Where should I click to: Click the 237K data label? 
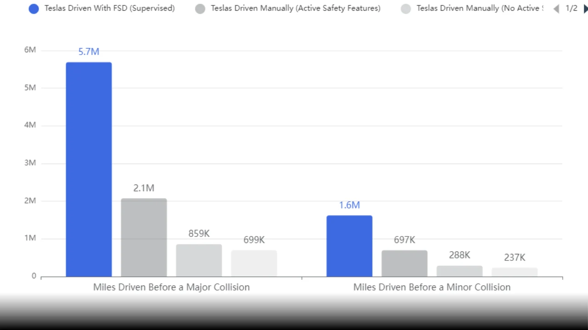[x=515, y=258]
